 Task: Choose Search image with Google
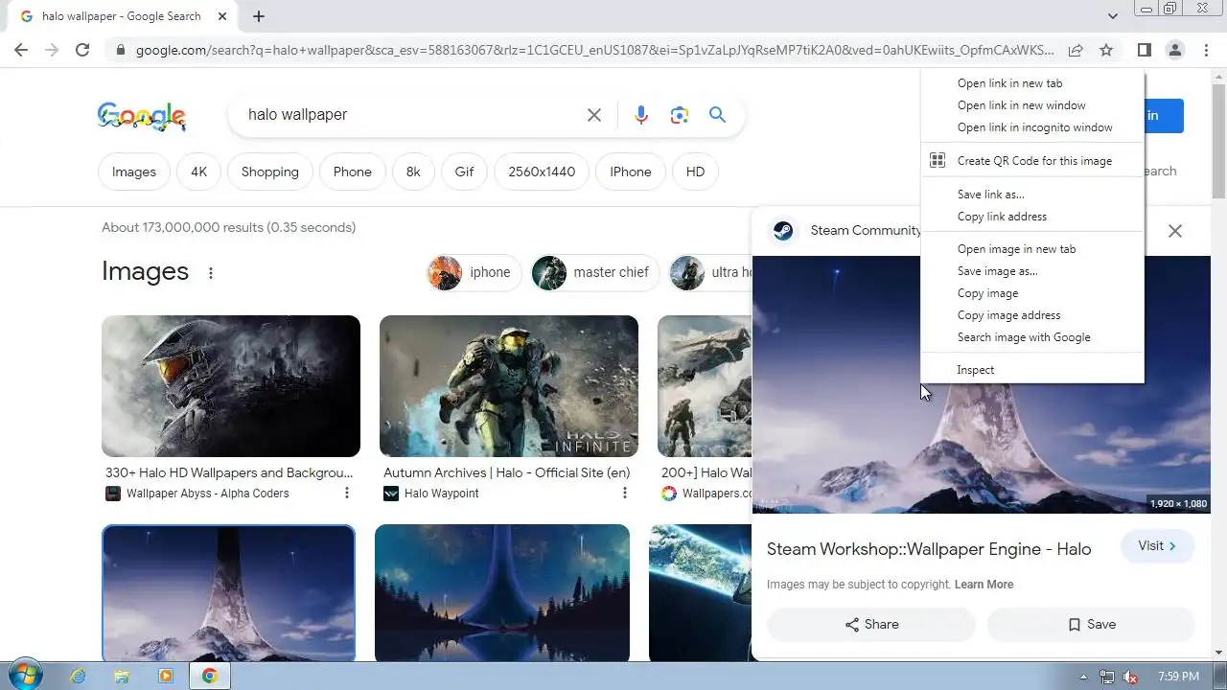[x=1032, y=337]
